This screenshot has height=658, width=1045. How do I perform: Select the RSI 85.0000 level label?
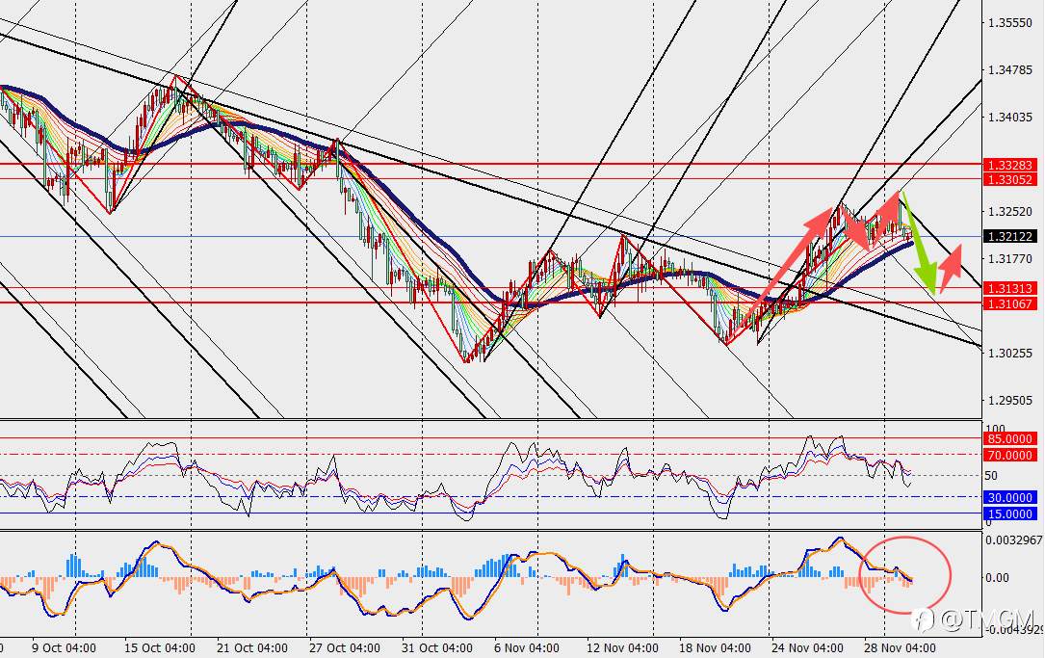(x=1009, y=438)
